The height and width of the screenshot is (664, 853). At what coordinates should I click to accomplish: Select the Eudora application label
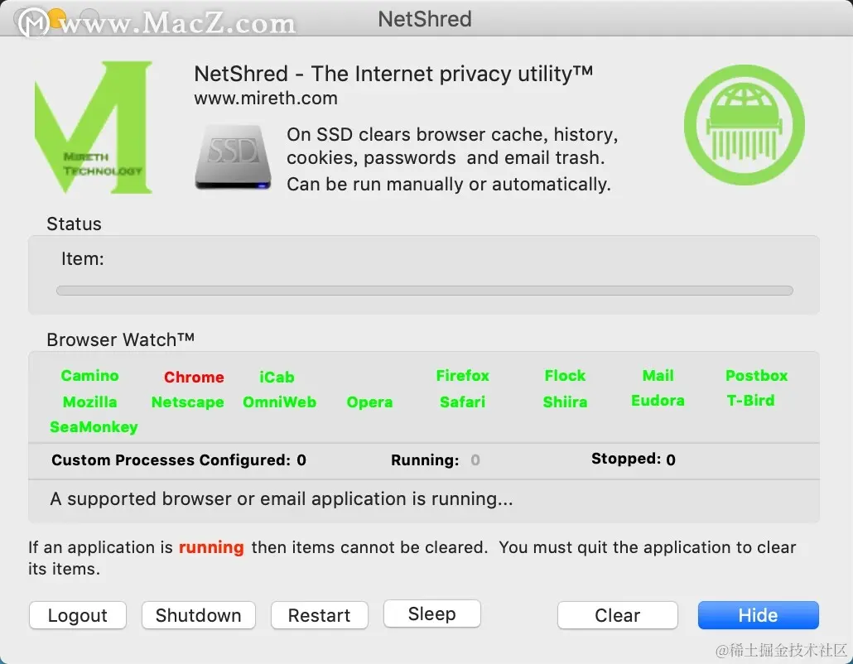click(x=658, y=400)
